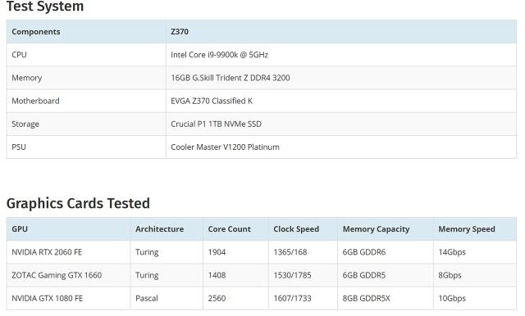
Task: Select the 'Memory' row label
Action: (x=27, y=78)
